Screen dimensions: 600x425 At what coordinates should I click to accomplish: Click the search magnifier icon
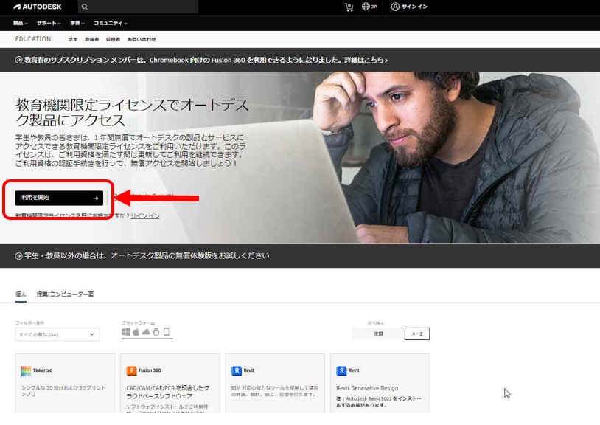85,7
